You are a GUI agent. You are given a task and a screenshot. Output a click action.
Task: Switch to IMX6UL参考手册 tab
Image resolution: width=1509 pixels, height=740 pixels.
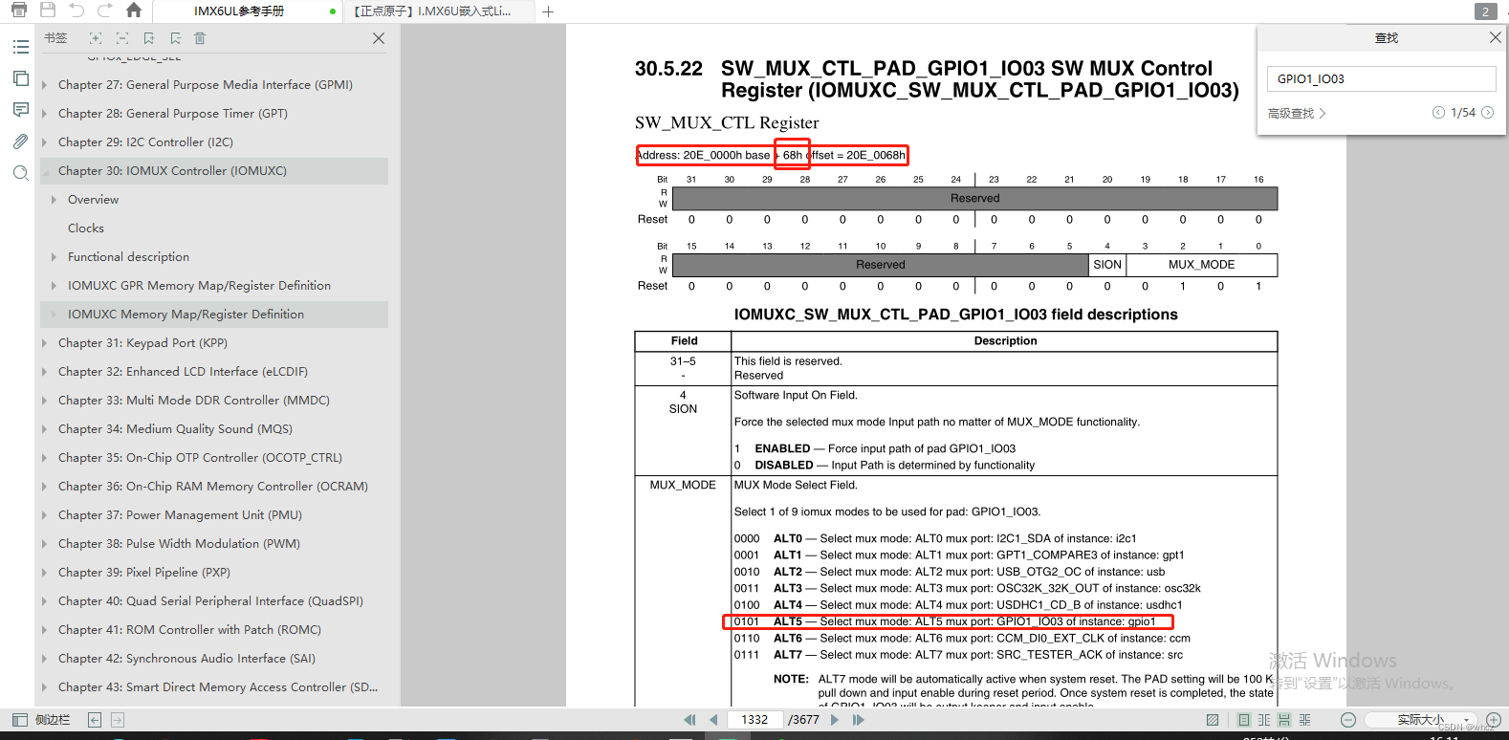click(x=247, y=11)
